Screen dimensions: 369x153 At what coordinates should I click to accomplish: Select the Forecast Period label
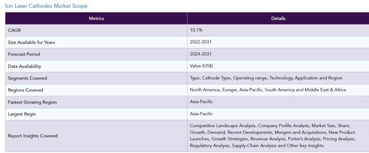[24, 54]
